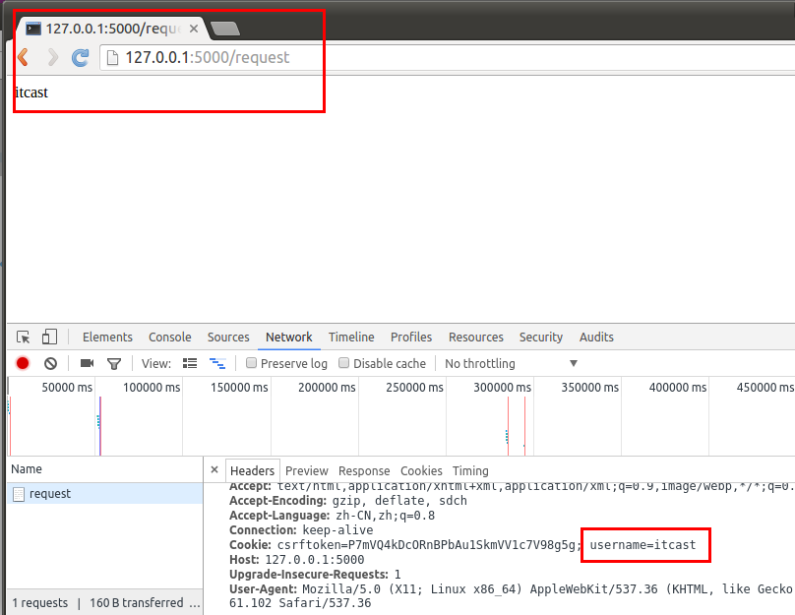Open the network filter funnel icon
This screenshot has width=795, height=615.
[x=114, y=363]
